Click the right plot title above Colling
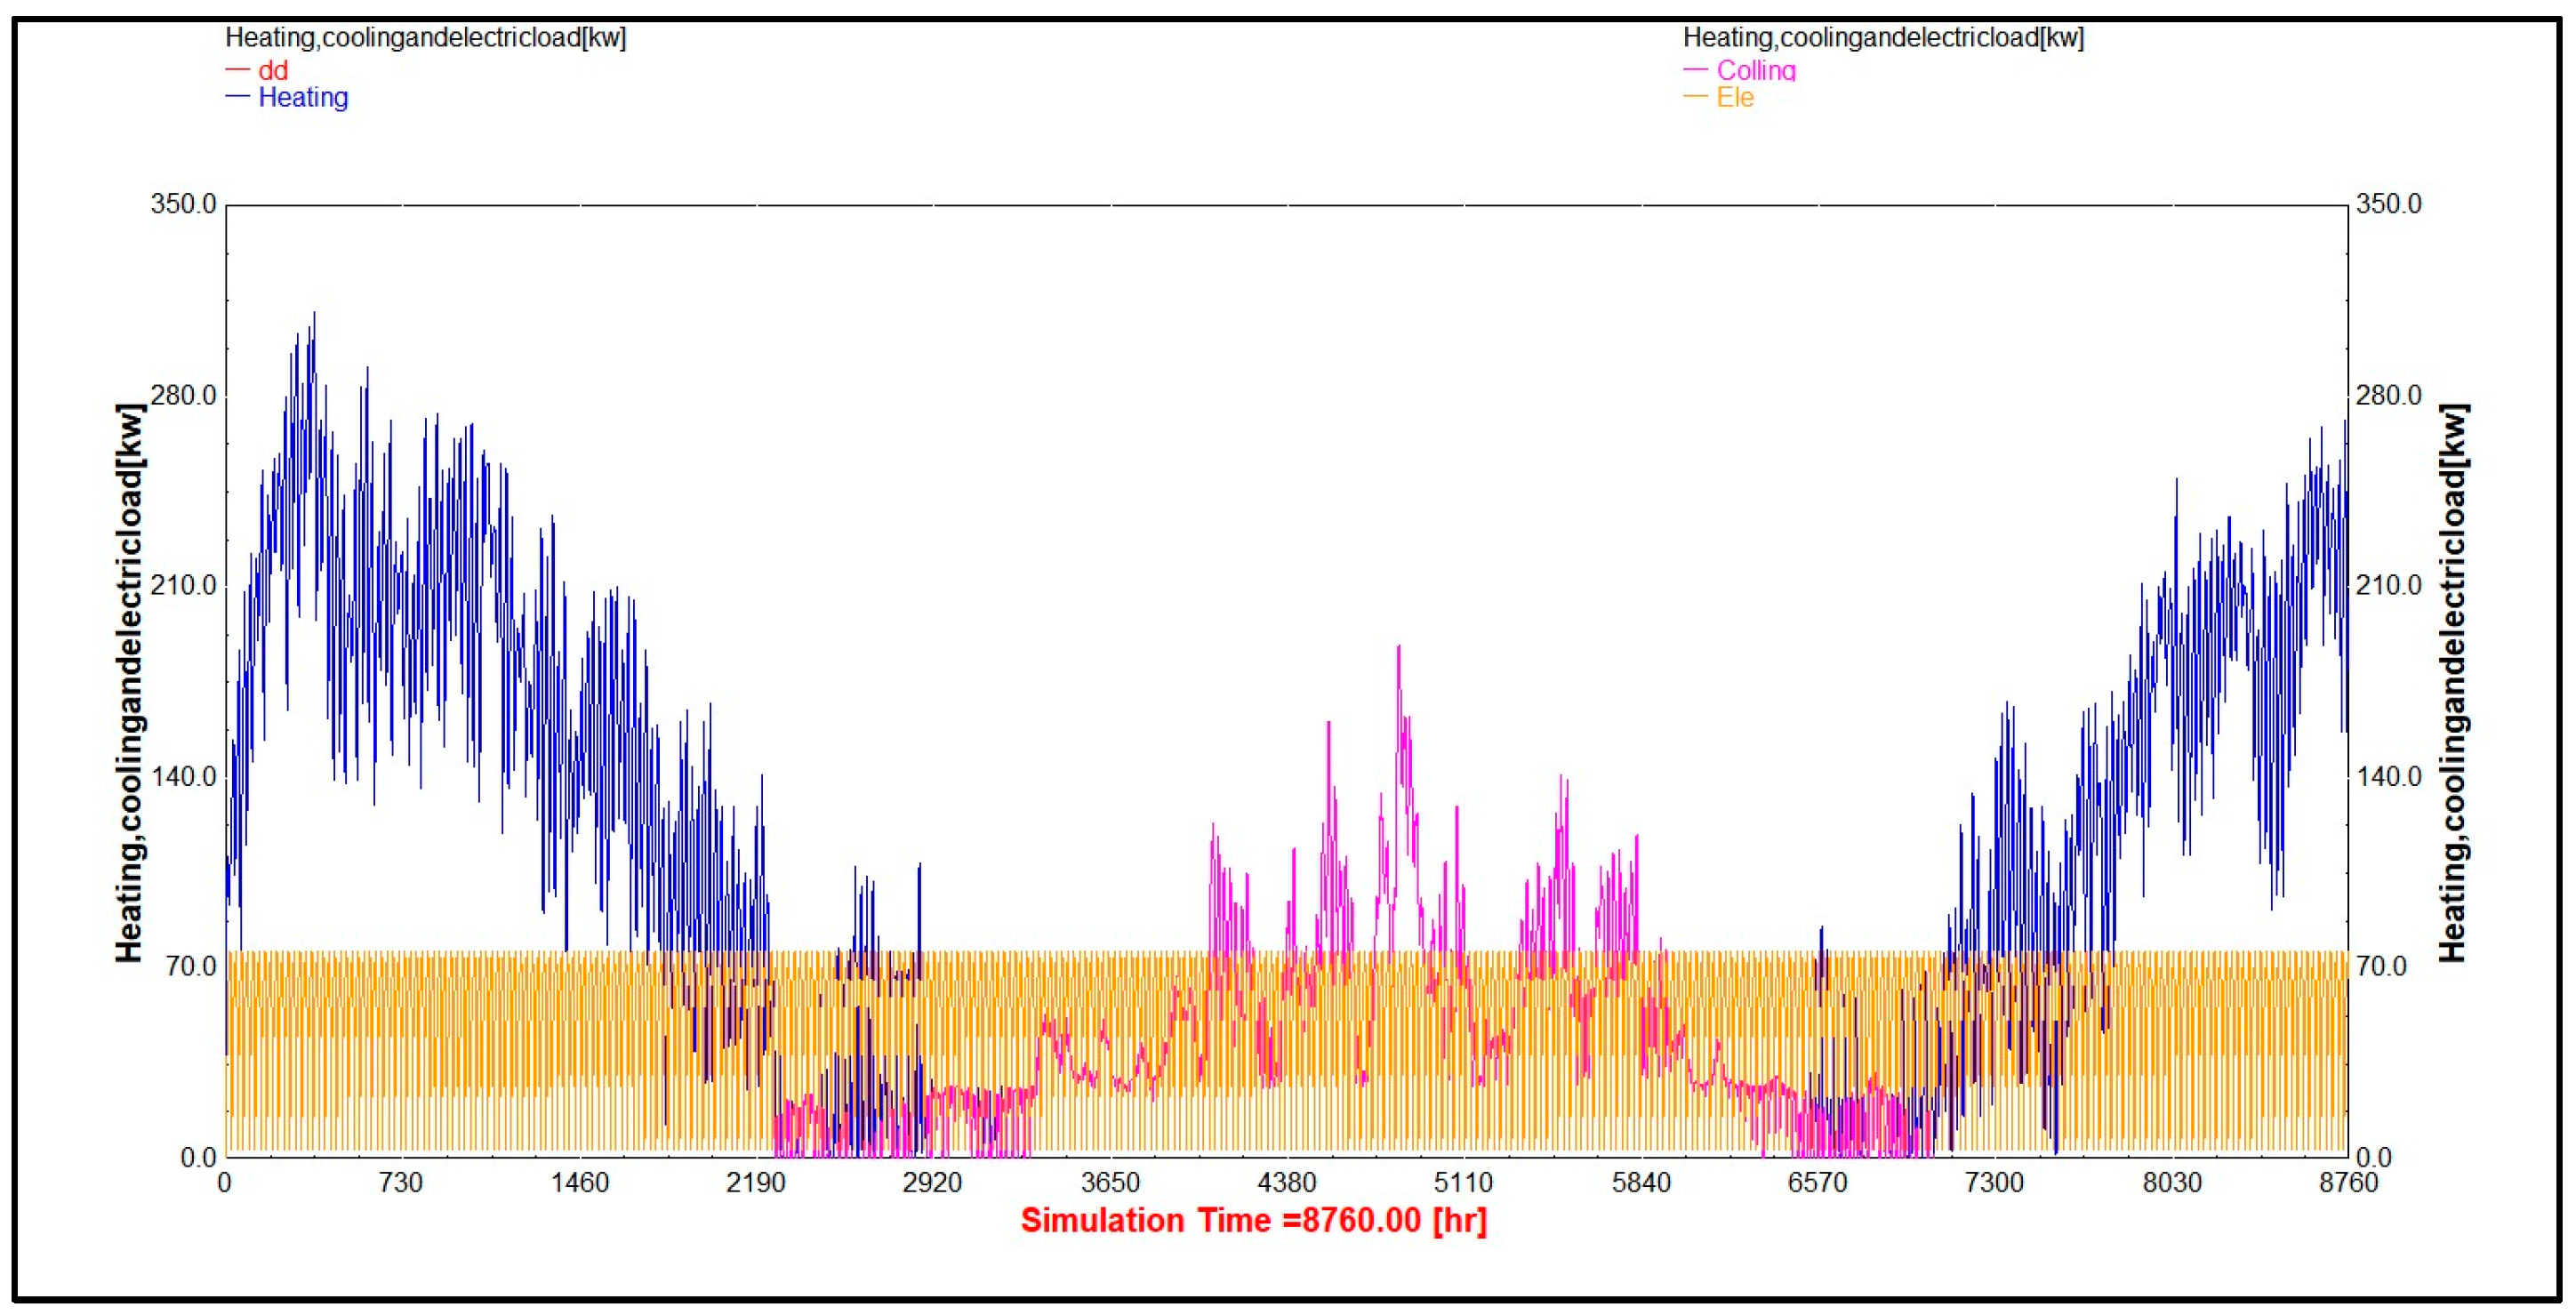This screenshot has width=2576, height=1315. pyautogui.click(x=1883, y=38)
